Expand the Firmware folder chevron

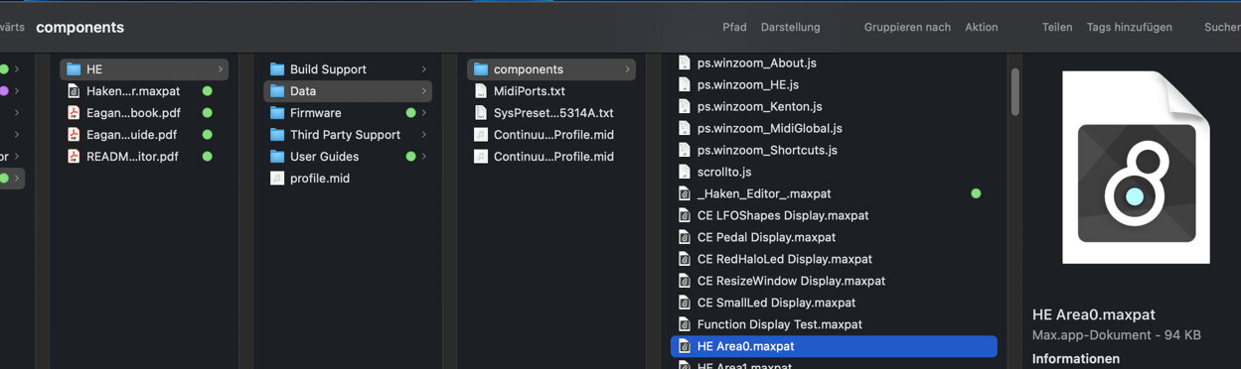click(423, 113)
